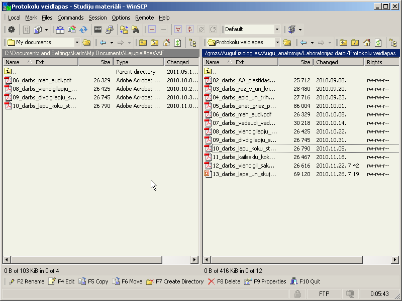Go to remote parent directory icon
The height and width of the screenshot is (301, 402).
[x=344, y=43]
